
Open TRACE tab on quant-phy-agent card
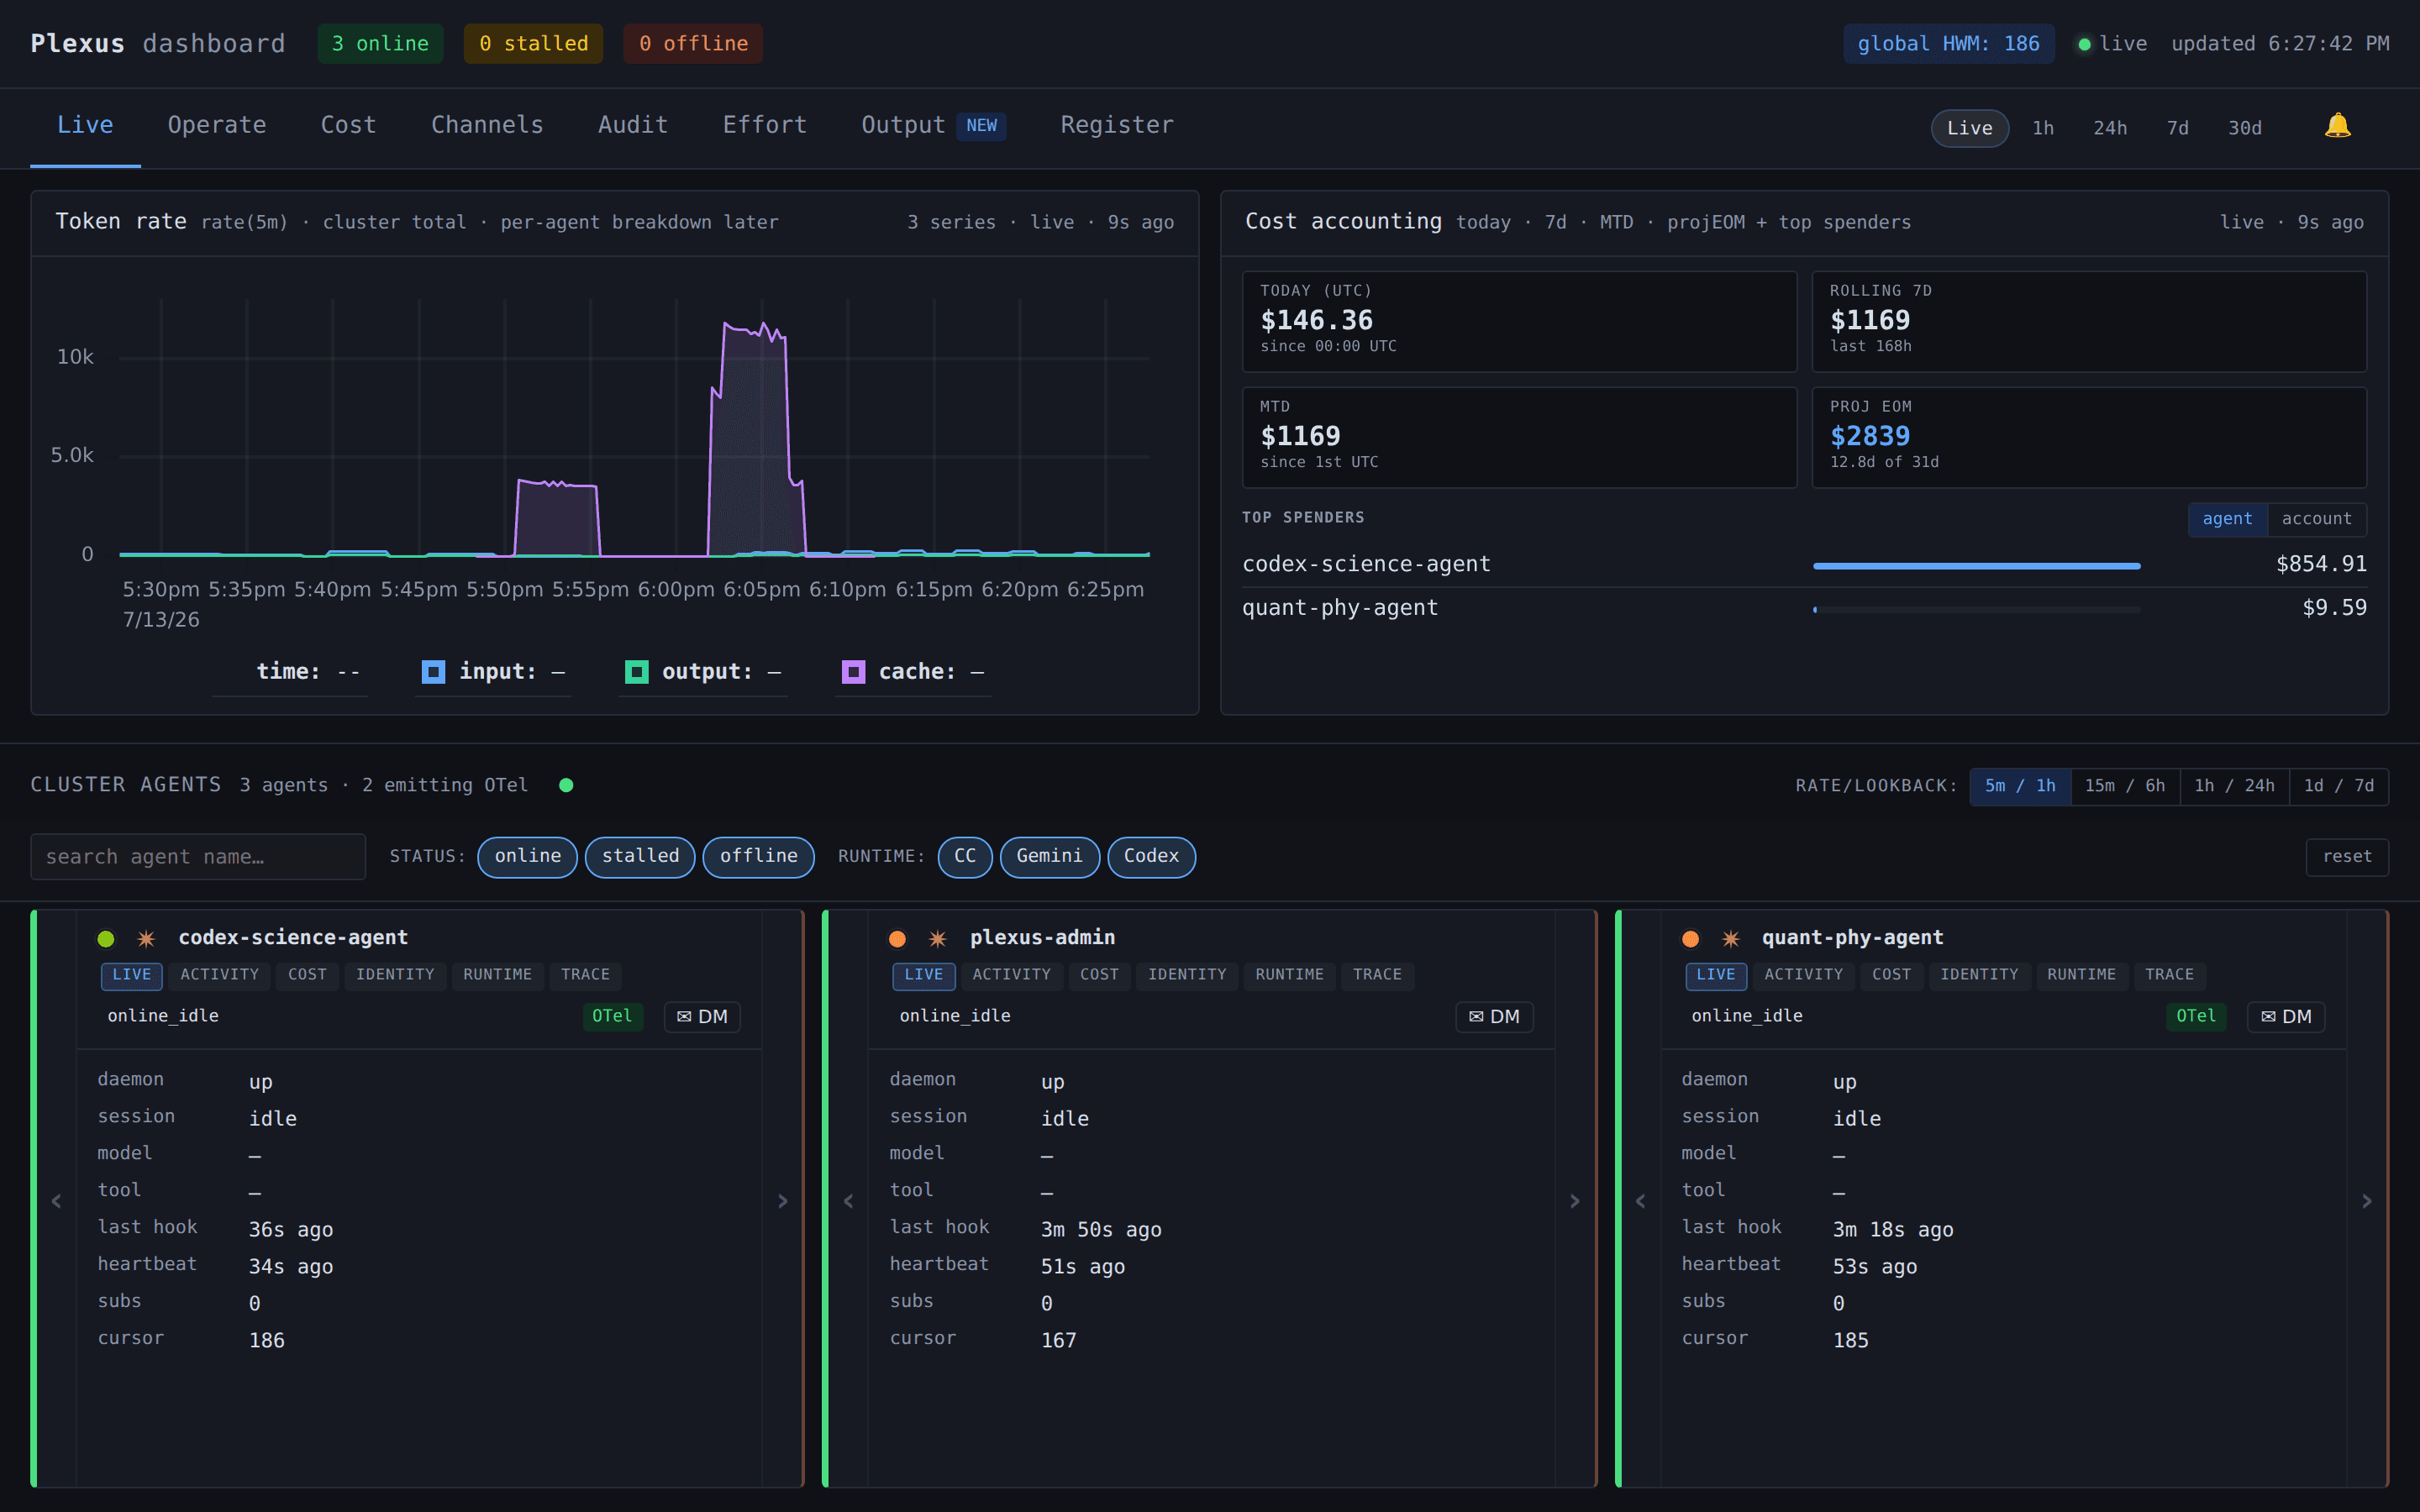coord(2169,975)
